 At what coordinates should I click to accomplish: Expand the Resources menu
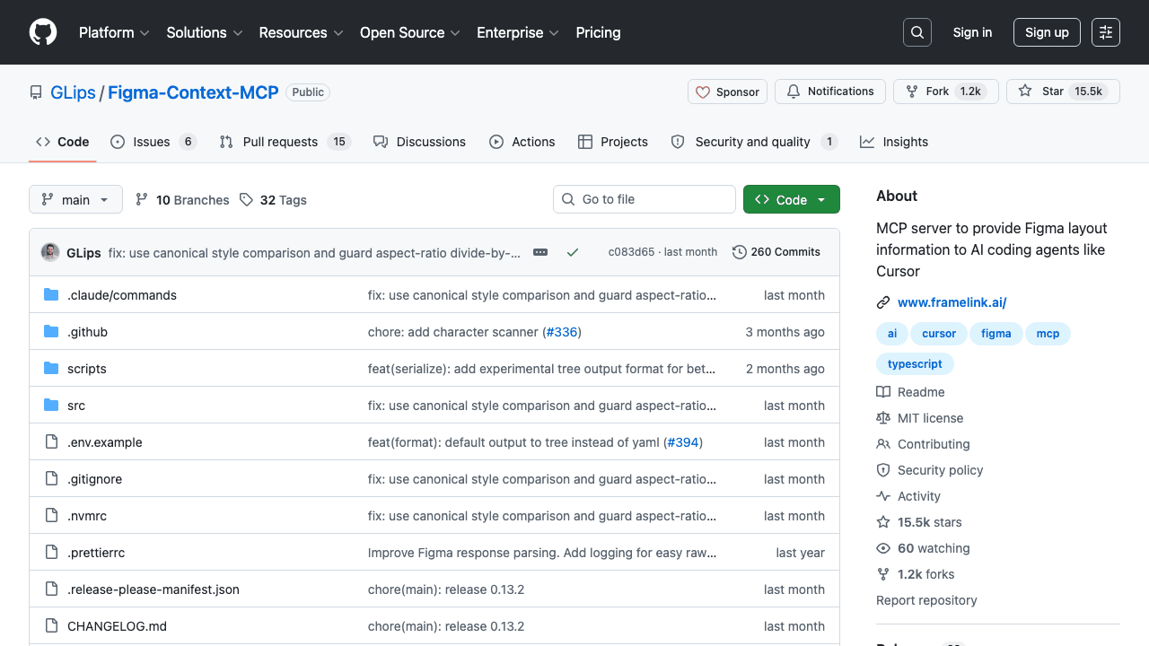[x=302, y=32]
